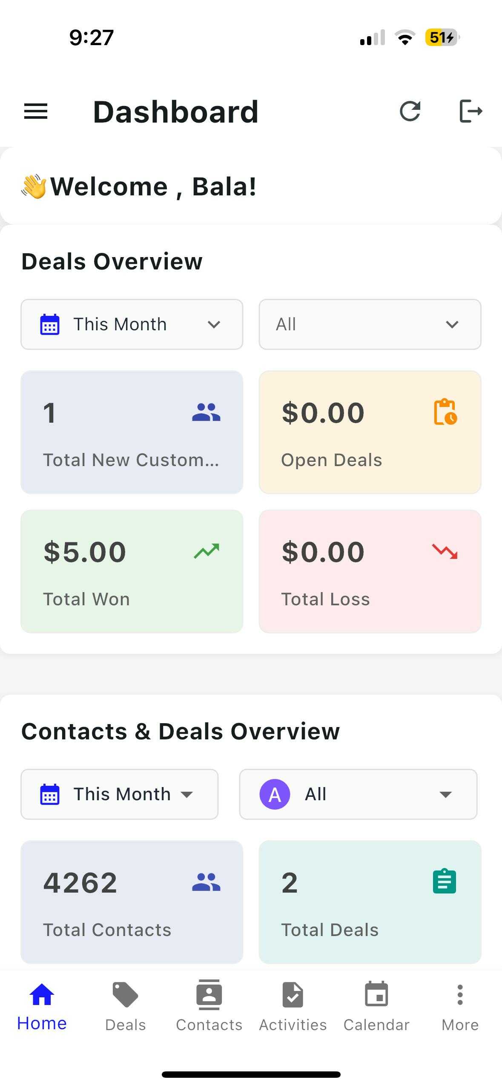Tap the logout icon in header

tap(471, 112)
